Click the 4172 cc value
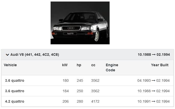 tap(95, 102)
